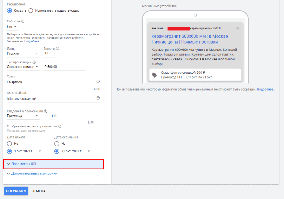The width and height of the screenshot is (284, 199).
Task: Expand the Параметры URL section
Action: tap(54, 164)
